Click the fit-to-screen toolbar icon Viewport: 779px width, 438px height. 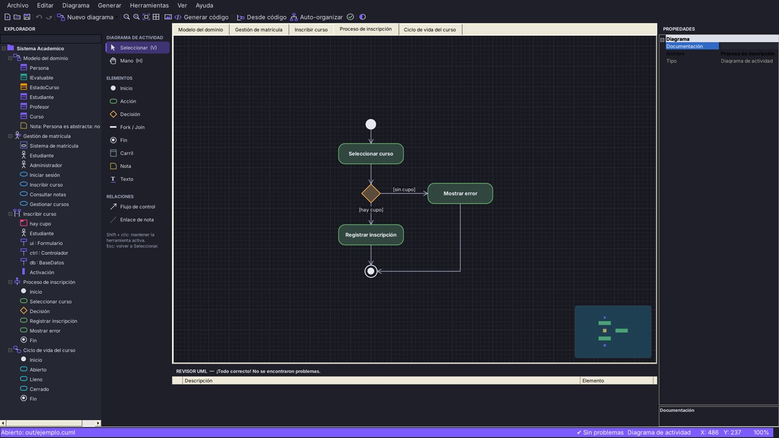point(146,17)
